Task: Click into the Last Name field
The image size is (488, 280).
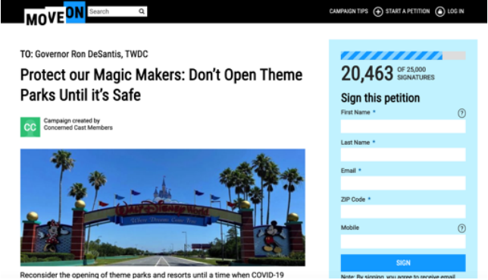Action: click(x=403, y=155)
